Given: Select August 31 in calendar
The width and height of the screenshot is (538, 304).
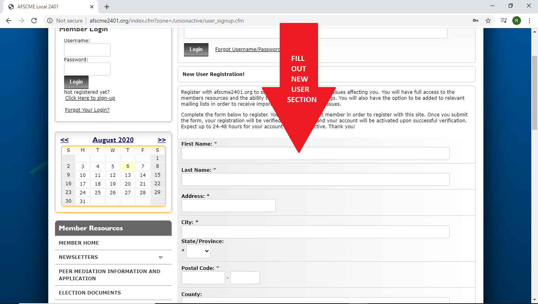Looking at the screenshot, I should coord(83,201).
